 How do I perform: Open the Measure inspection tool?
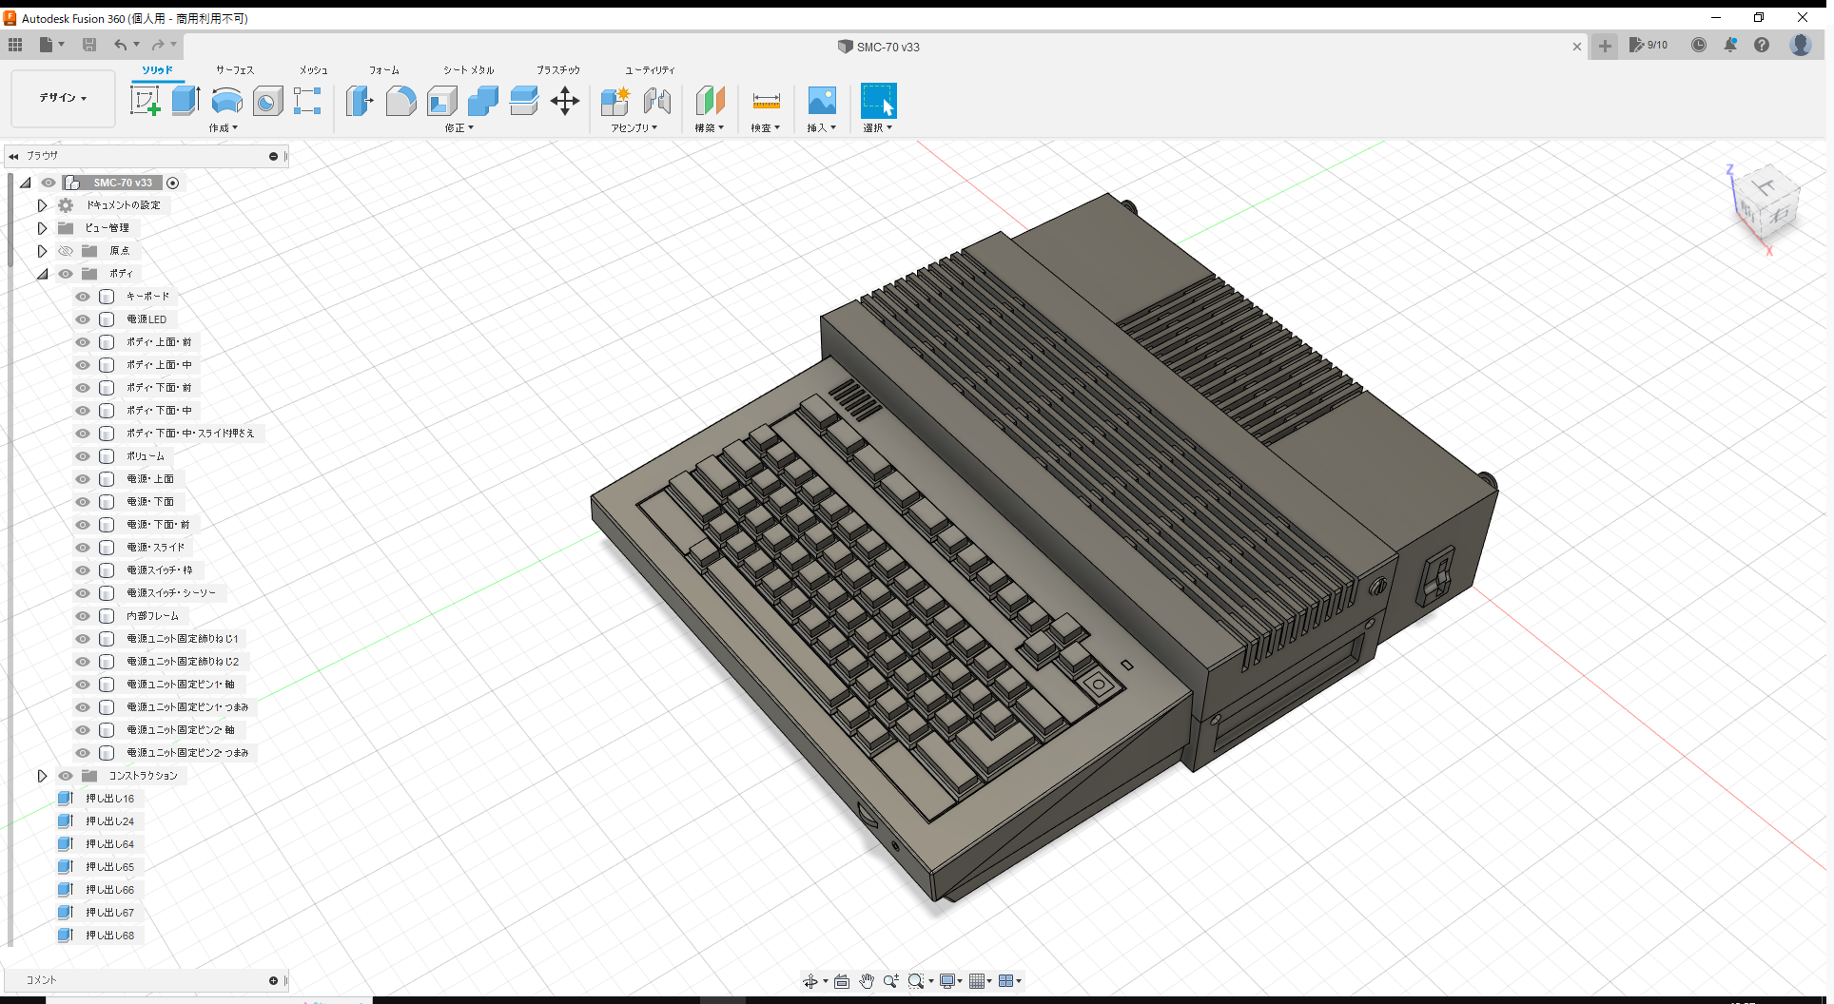click(x=766, y=101)
